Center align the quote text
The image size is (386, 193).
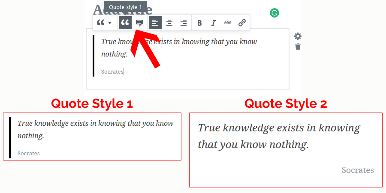[169, 23]
